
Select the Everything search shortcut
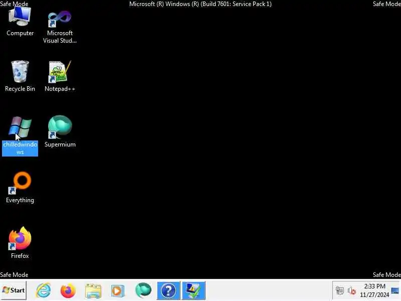(x=20, y=188)
